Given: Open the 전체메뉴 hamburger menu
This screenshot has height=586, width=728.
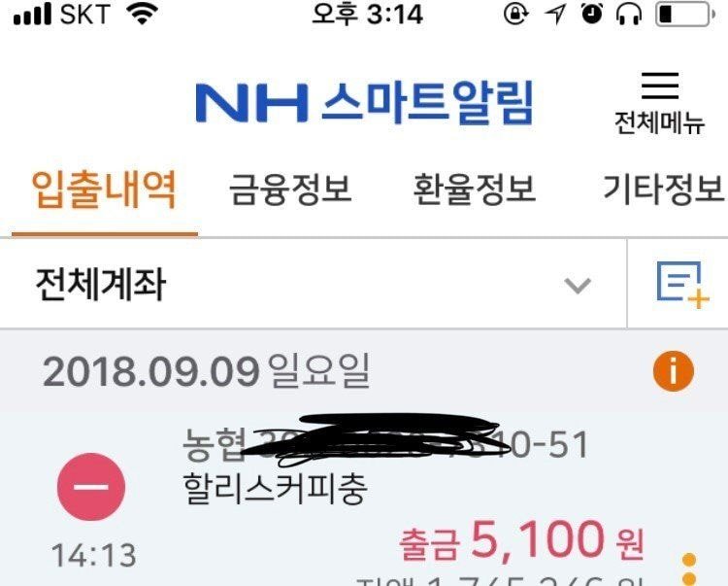Looking at the screenshot, I should 660,103.
